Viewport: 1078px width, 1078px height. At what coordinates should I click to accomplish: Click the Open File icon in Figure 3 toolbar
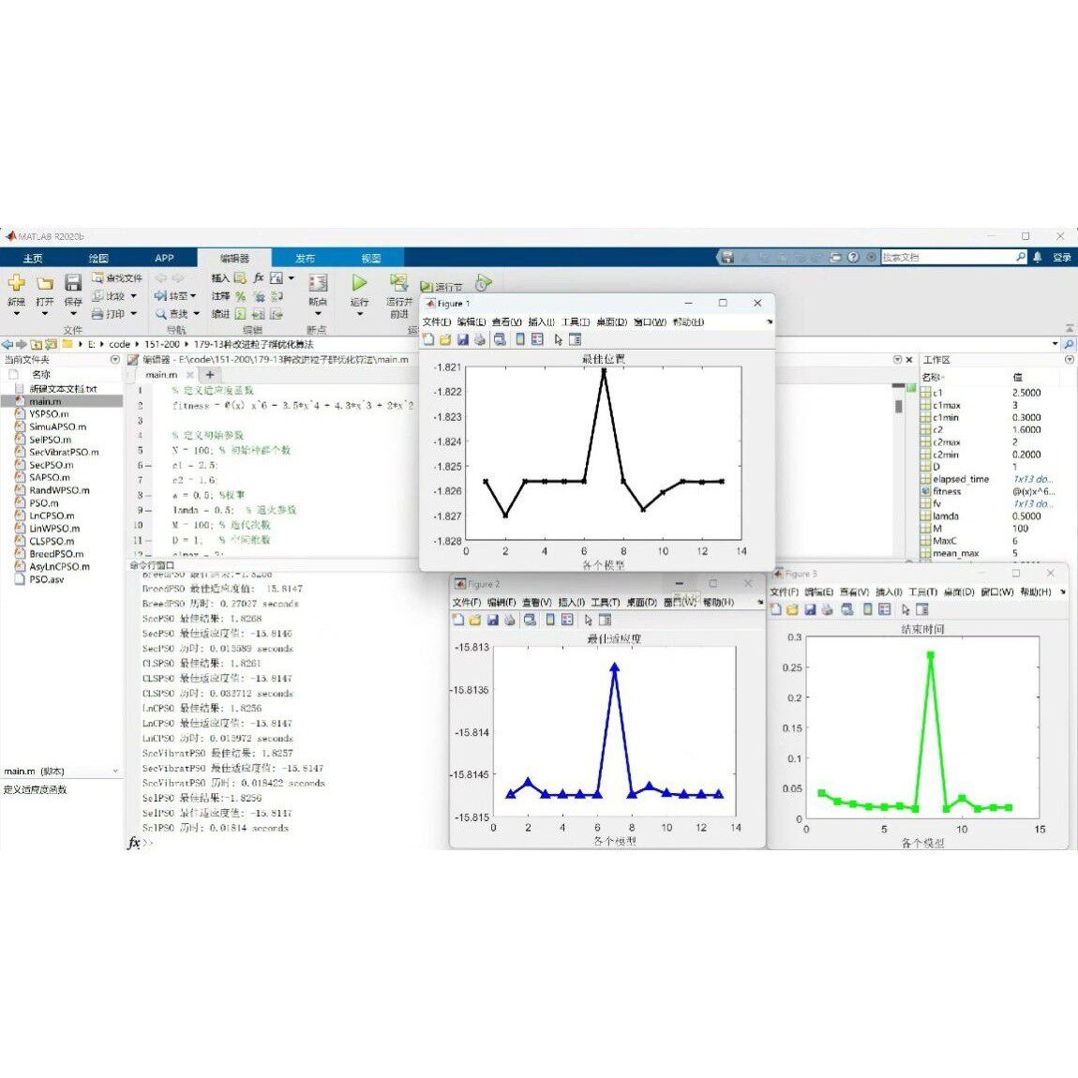793,610
